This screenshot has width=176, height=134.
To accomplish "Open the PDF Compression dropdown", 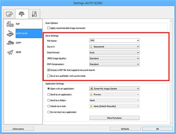I will (x=114, y=64).
